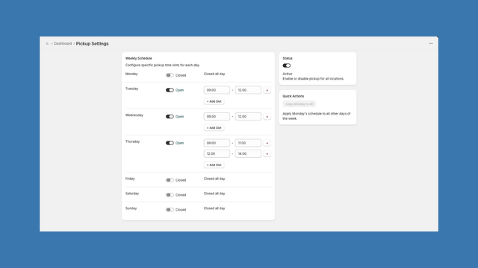The height and width of the screenshot is (268, 478).
Task: Enable Friday pickup toggle
Action: pos(170,180)
